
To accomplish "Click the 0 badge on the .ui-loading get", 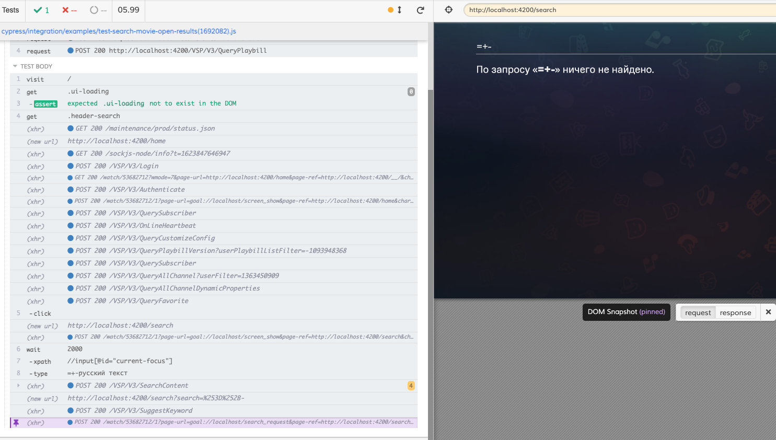I will pos(412,91).
